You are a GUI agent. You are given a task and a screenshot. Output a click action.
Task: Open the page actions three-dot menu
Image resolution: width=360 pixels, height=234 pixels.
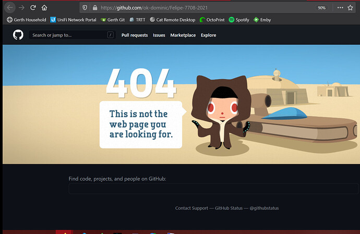[340, 8]
